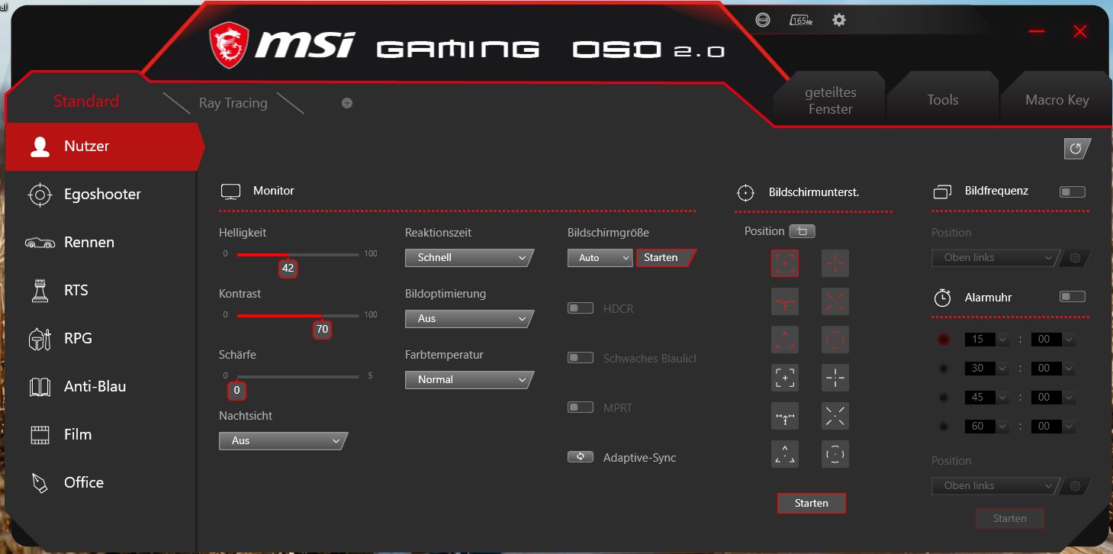This screenshot has width=1113, height=554.
Task: Open the Alarmuhr position gear settings
Action: [x=1076, y=486]
